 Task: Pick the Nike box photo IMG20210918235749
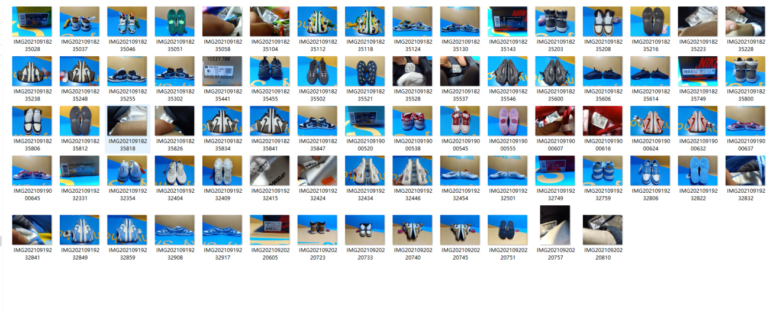coord(698,72)
